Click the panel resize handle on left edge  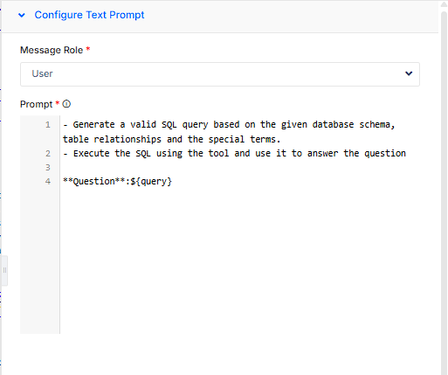click(4, 270)
